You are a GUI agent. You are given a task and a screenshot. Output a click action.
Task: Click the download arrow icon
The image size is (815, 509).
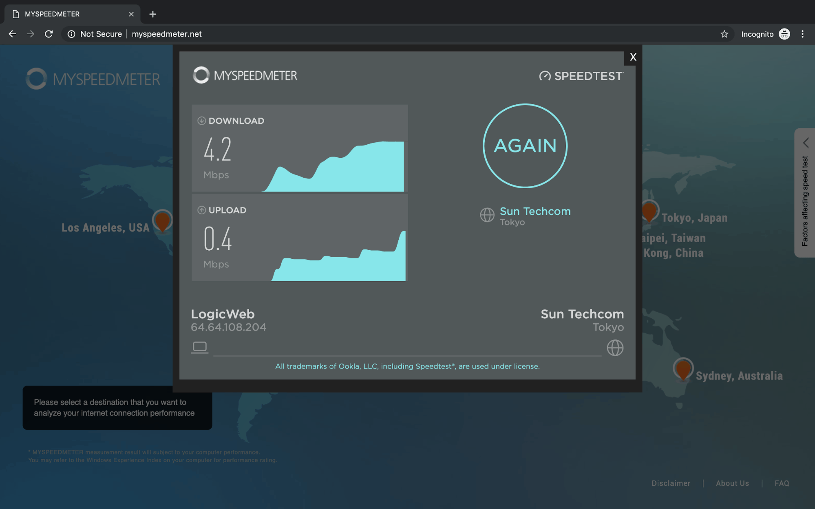click(x=201, y=121)
